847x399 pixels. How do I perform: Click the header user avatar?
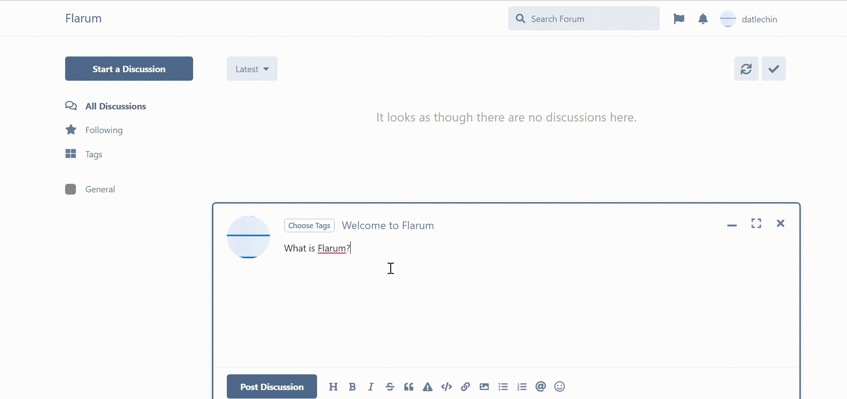(728, 19)
